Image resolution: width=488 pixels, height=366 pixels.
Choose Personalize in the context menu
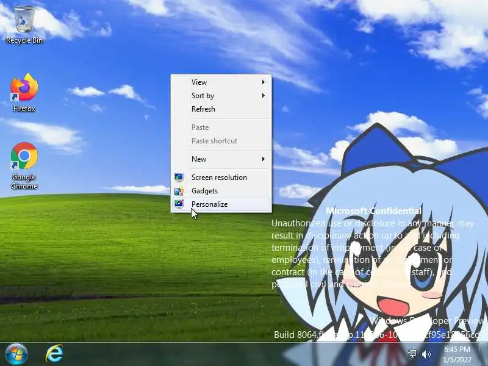[221, 204]
